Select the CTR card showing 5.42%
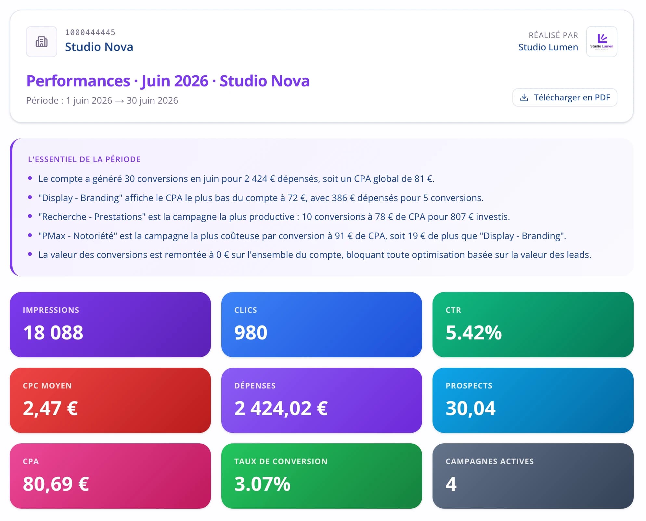 point(533,324)
